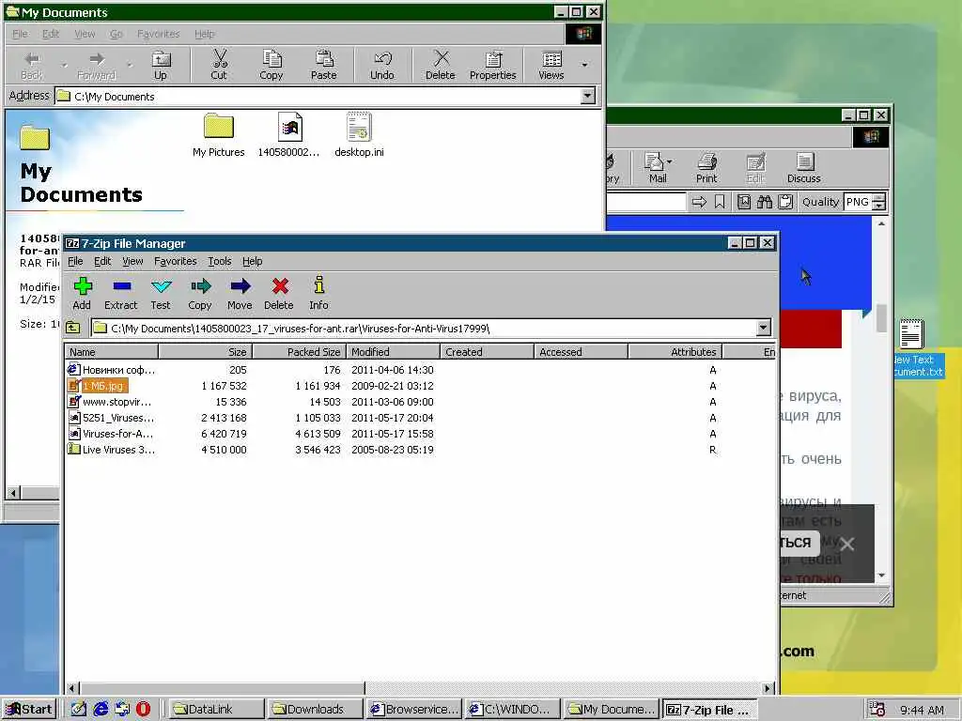Screen dimensions: 962x721
Task: Click the browser window vertical scrollbar down arrow
Action: (881, 575)
